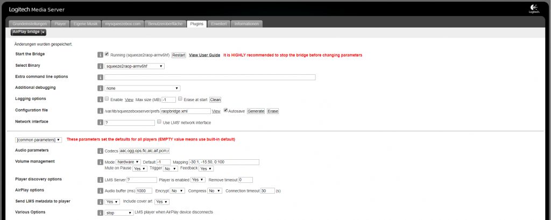Open Mute on Pause dropdown
The height and width of the screenshot is (220, 551).
tap(139, 169)
